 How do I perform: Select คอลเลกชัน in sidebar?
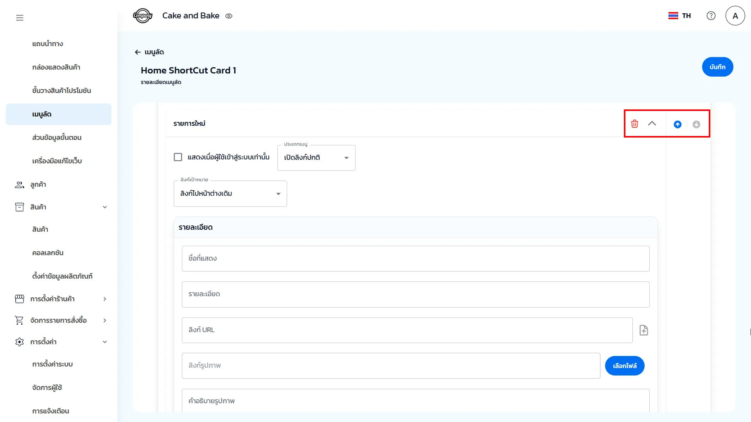pyautogui.click(x=48, y=253)
